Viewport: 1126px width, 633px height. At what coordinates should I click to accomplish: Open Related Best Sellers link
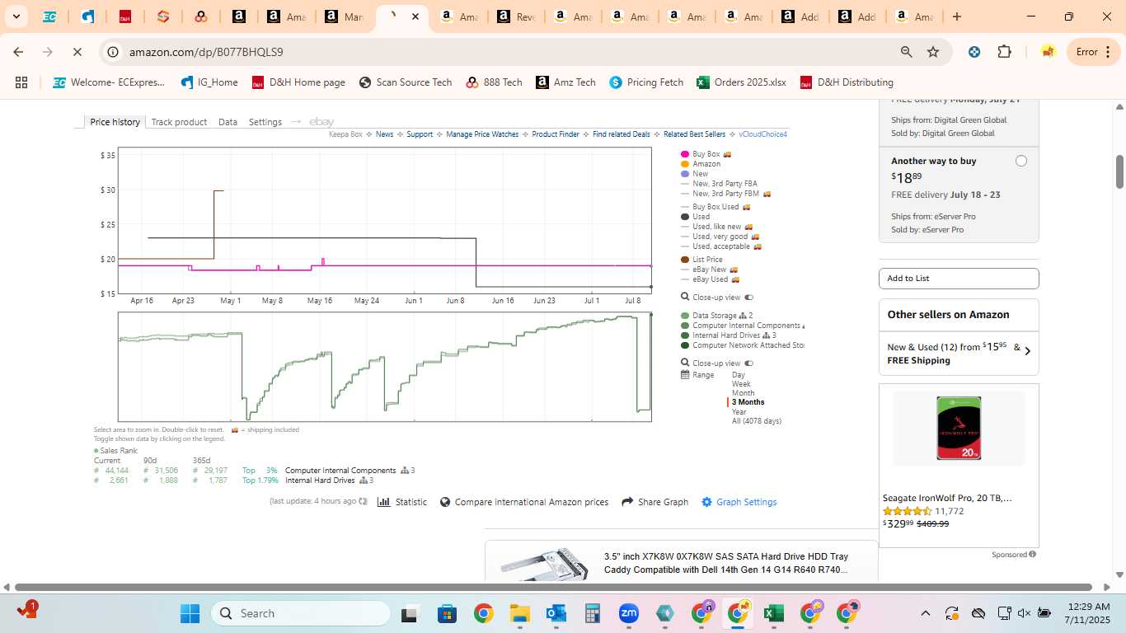[x=694, y=134]
